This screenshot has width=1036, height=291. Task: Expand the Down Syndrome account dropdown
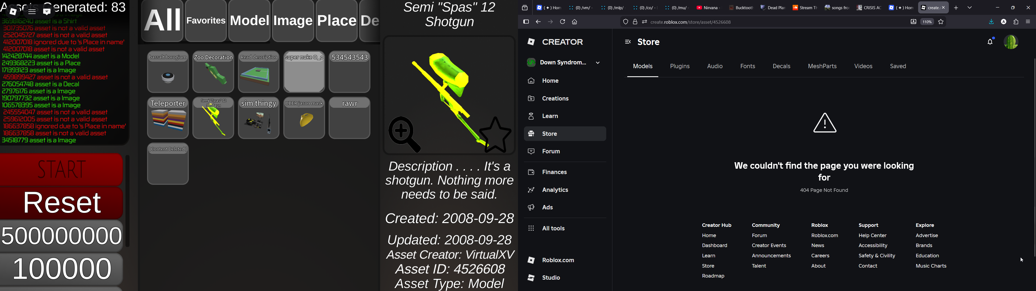[x=598, y=63]
